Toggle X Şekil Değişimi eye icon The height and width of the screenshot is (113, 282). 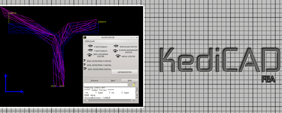[90, 46]
